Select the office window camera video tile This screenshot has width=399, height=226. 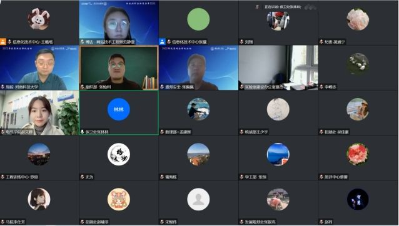(278, 68)
